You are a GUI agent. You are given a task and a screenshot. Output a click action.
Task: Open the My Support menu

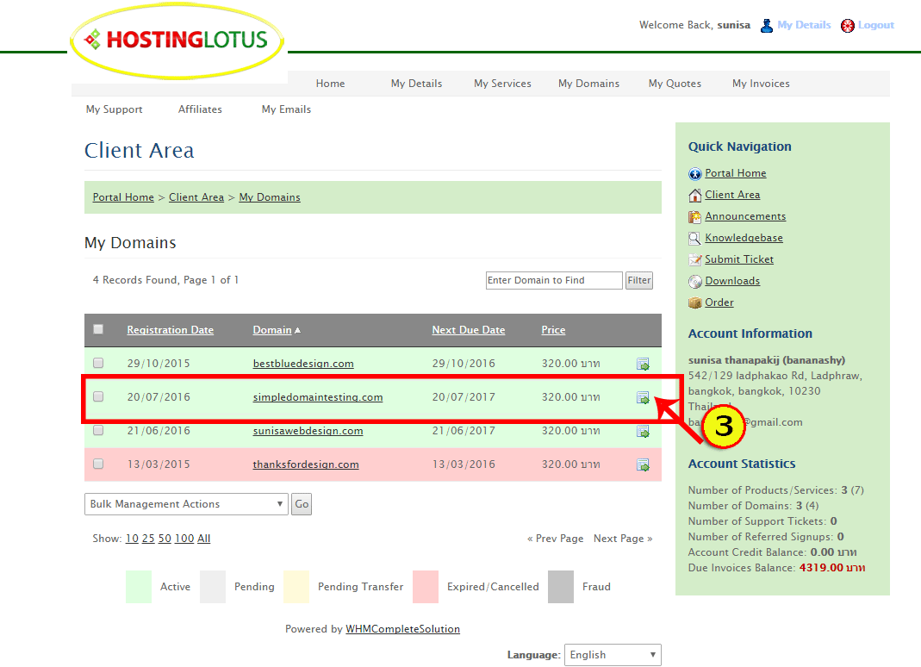pos(114,109)
